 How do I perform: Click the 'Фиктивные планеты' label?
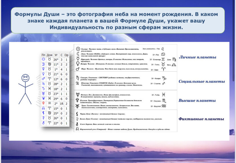click(201, 119)
